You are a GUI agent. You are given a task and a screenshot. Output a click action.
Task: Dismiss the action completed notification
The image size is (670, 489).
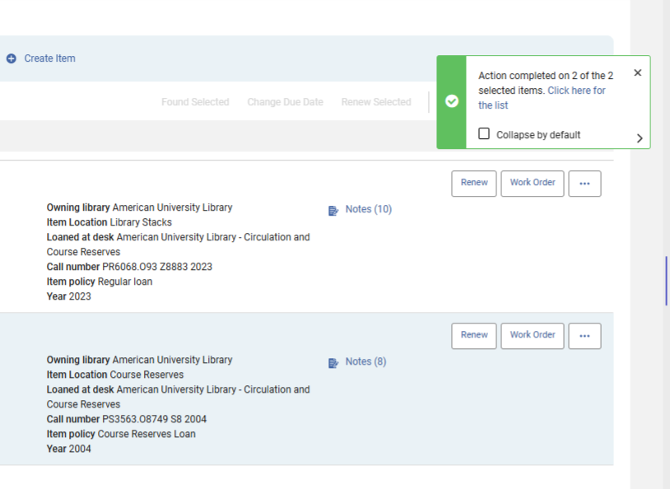[x=637, y=73]
